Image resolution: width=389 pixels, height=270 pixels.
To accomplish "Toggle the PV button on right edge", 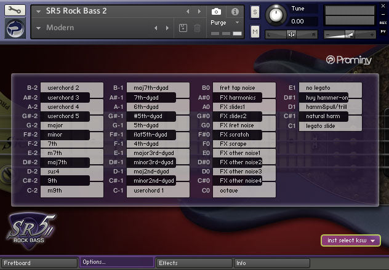I will coord(383,31).
